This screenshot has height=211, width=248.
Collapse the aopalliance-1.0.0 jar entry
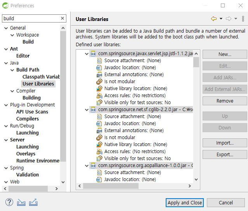[x=87, y=166]
